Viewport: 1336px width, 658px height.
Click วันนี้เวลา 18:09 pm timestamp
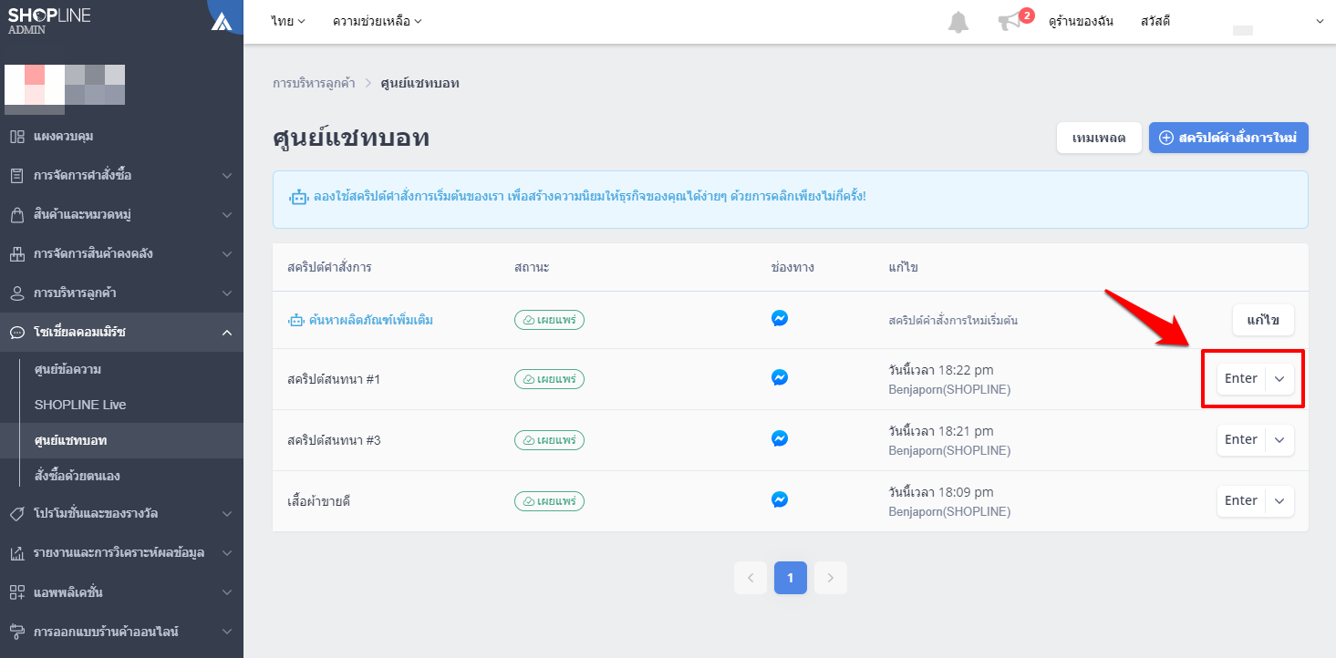(x=941, y=491)
